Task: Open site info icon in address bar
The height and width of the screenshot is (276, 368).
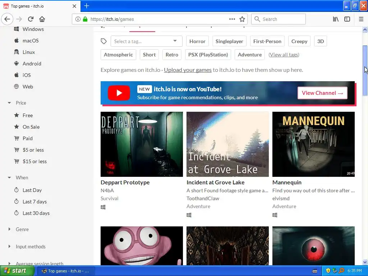Action: point(78,19)
